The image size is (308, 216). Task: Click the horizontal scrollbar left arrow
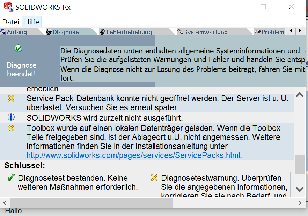[5, 203]
